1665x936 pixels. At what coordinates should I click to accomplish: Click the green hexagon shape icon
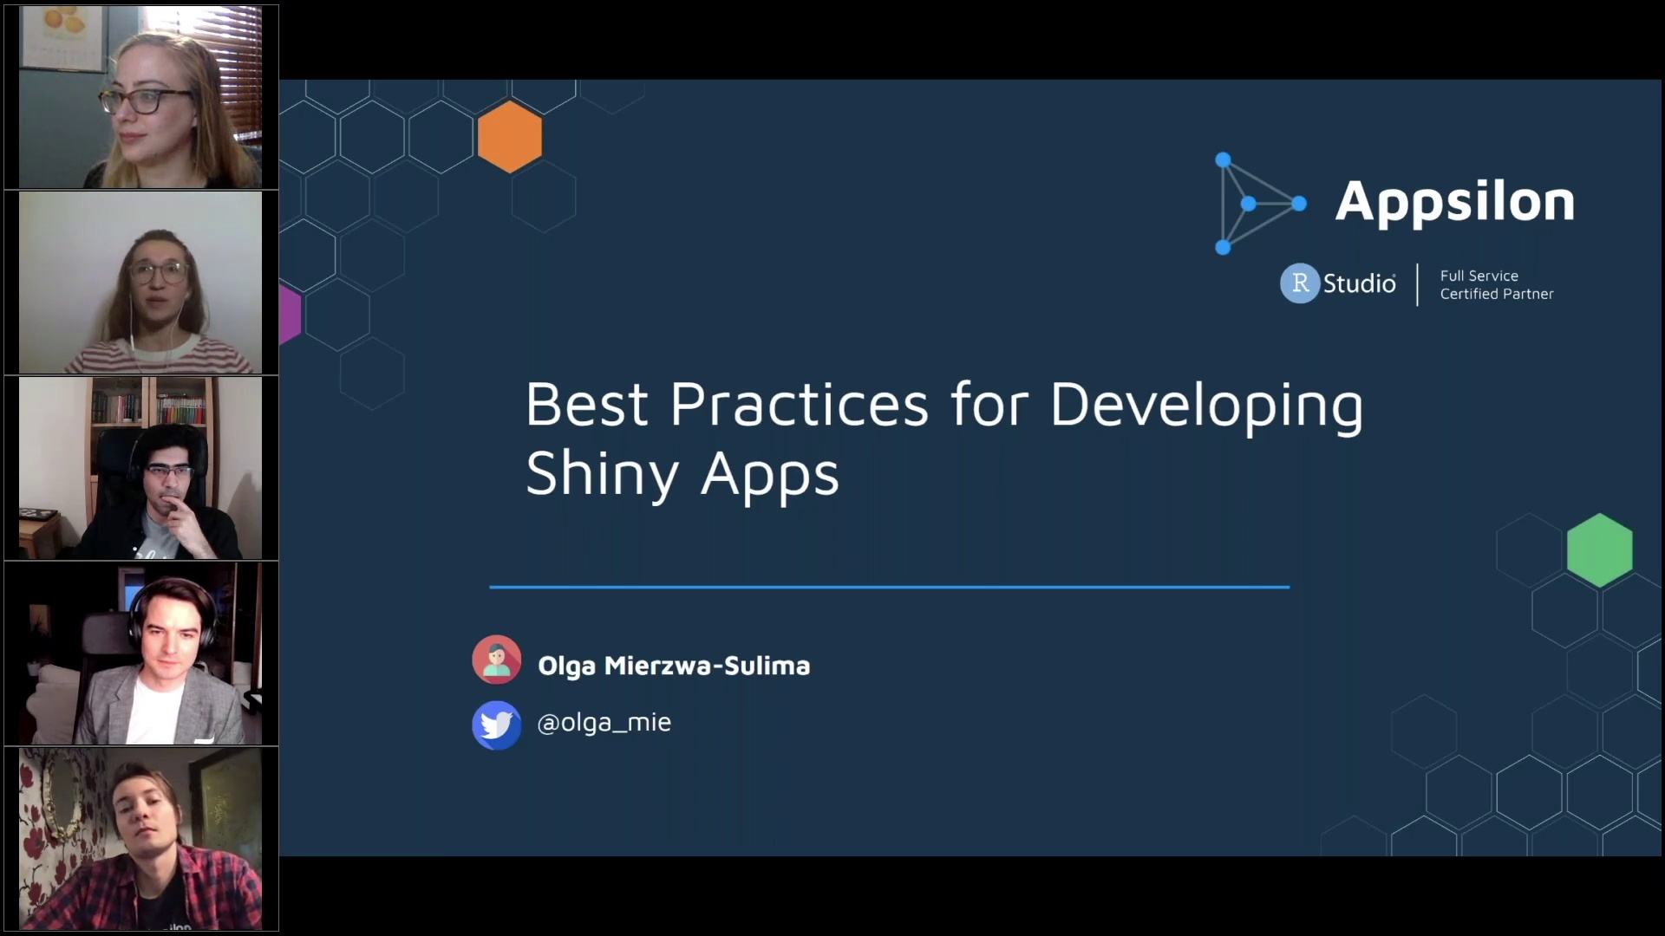1599,548
